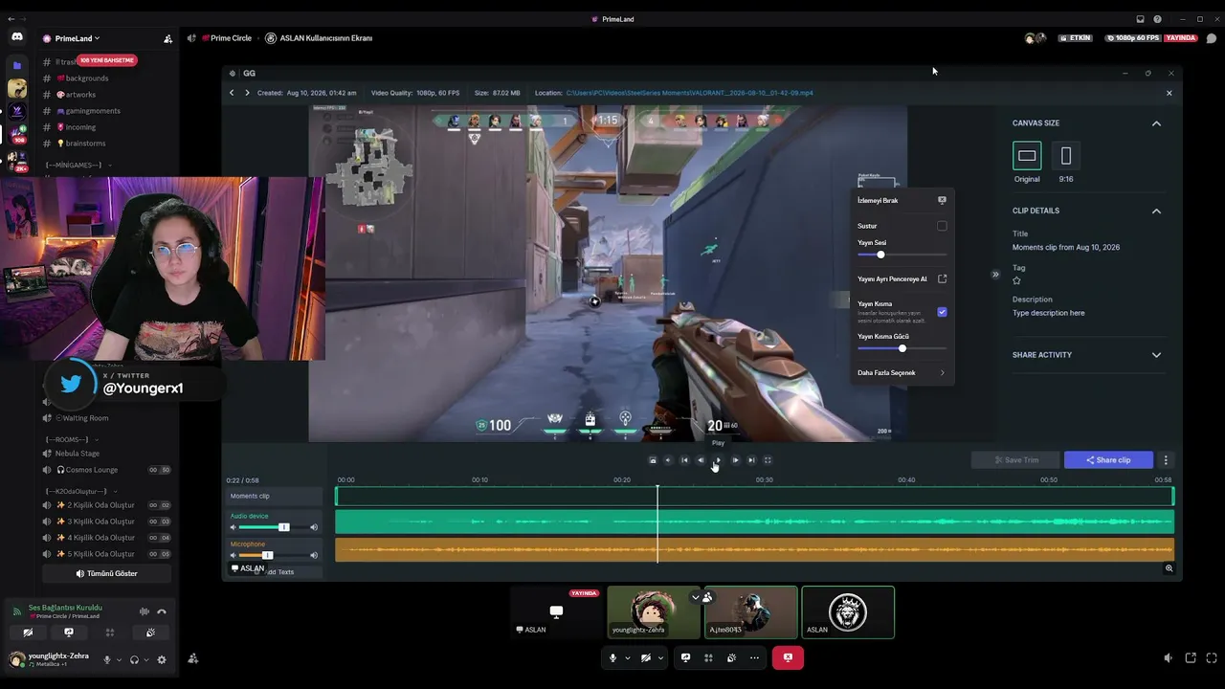Open the stream chat bubble icon
Screen dimensions: 1225x689
point(1211,38)
